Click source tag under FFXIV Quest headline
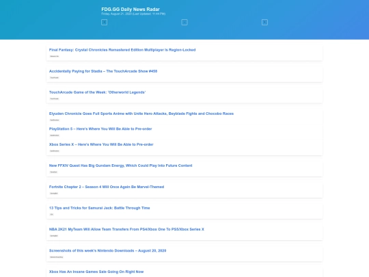Screen dimensions: 369x277 point(54,172)
